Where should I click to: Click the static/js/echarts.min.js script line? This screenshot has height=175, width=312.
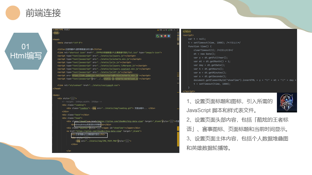(x=99, y=59)
